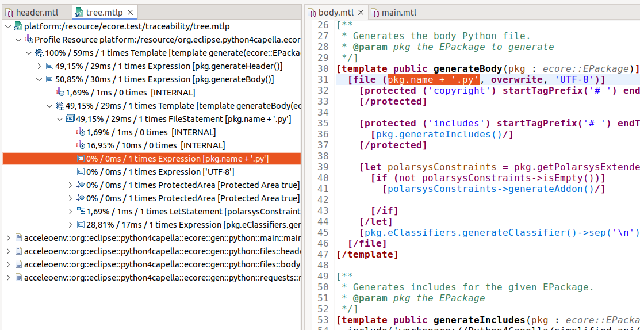Click the second ProtectedArea icon
The height and width of the screenshot is (330, 640).
coord(81,198)
